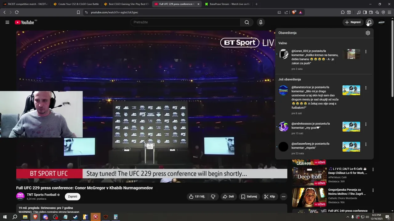394x221 pixels.
Task: Open TNT Sports Football channel name
Action: tap(42, 195)
